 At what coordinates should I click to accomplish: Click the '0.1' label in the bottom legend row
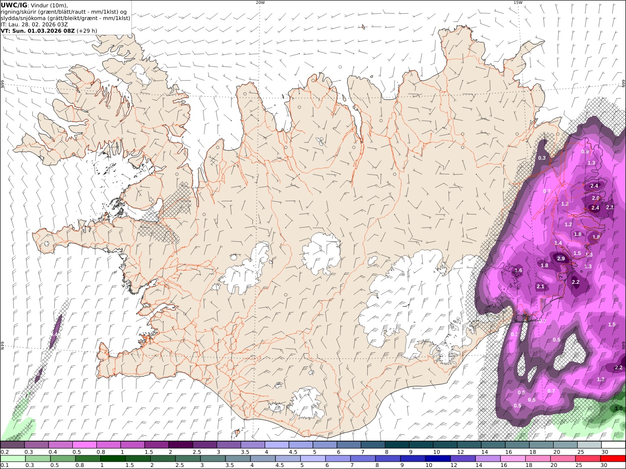[x=4, y=466]
